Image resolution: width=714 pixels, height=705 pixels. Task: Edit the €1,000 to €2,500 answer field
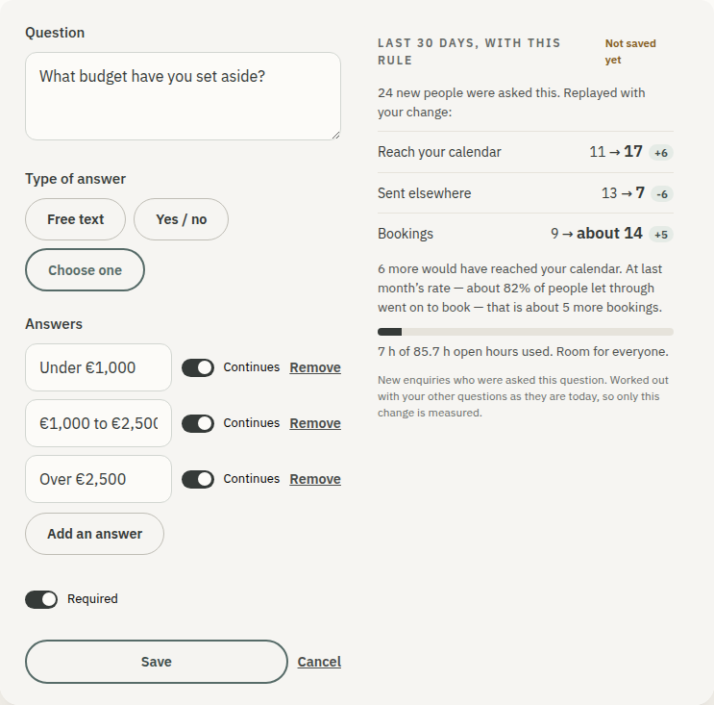(x=98, y=423)
